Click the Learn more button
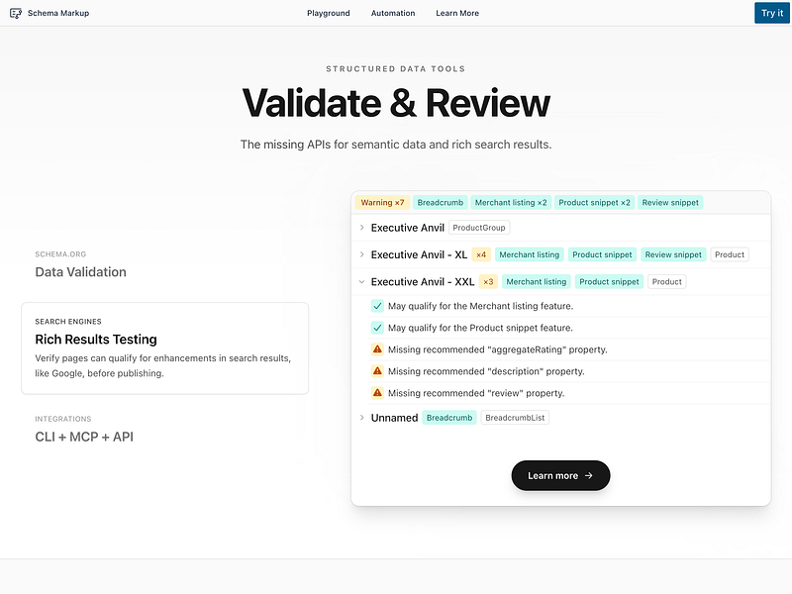Screen dimensions: 792x594 [560, 475]
